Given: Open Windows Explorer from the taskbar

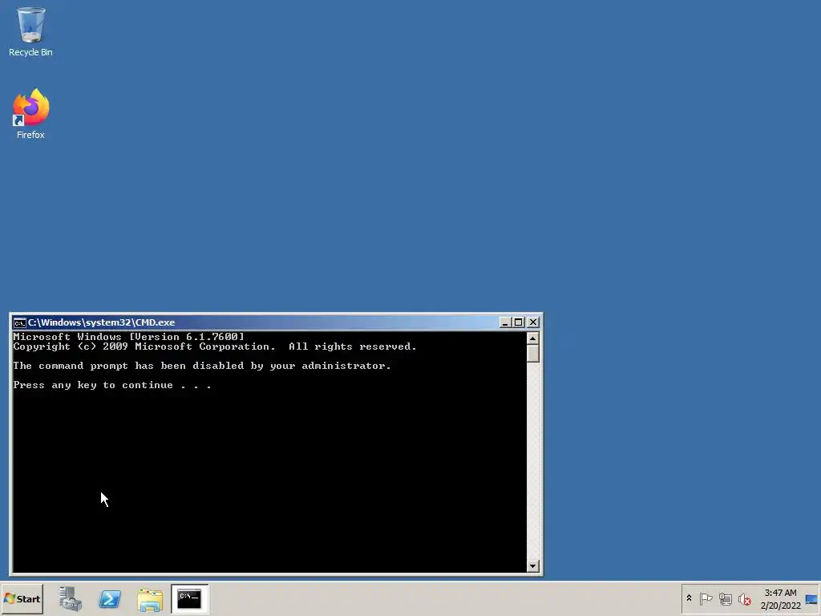Looking at the screenshot, I should click(150, 599).
